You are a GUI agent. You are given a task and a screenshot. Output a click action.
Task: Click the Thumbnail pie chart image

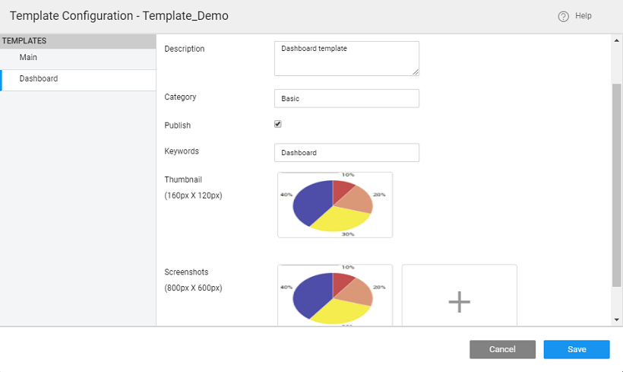pyautogui.click(x=334, y=205)
